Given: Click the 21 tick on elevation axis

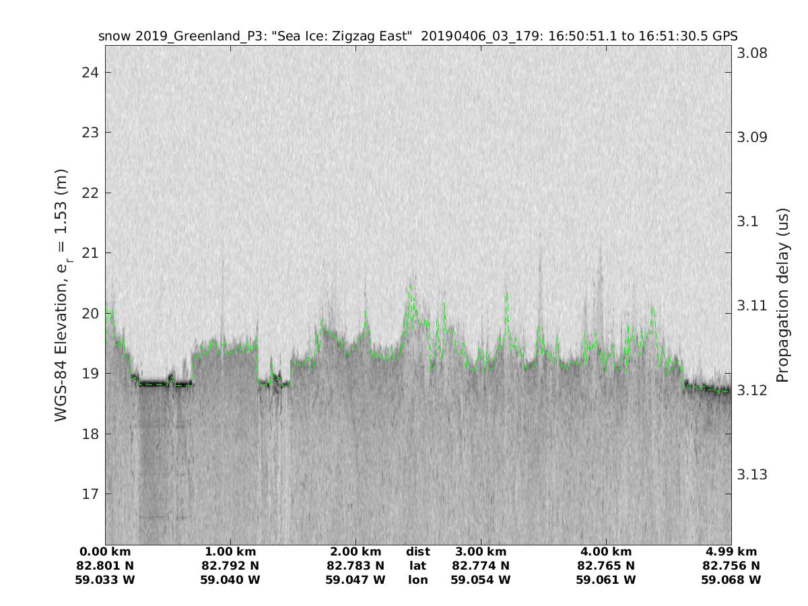Looking at the screenshot, I should click(91, 253).
